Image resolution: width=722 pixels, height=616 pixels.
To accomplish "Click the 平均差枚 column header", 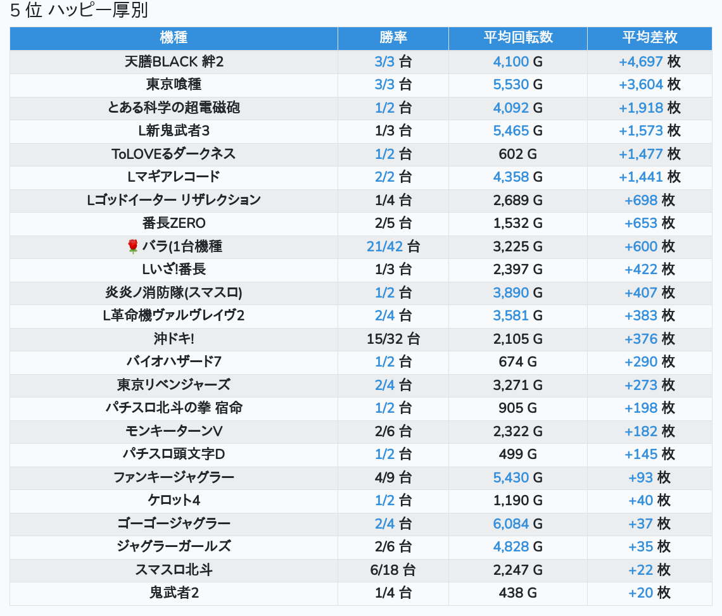I will pyautogui.click(x=649, y=38).
